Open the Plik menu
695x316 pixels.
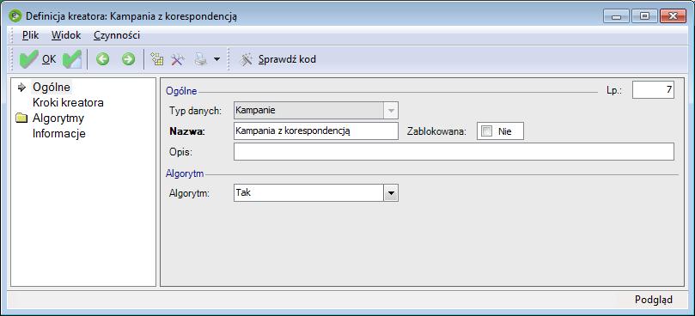pyautogui.click(x=31, y=35)
